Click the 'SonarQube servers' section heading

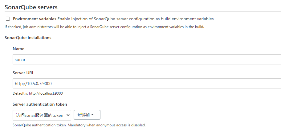31,7
